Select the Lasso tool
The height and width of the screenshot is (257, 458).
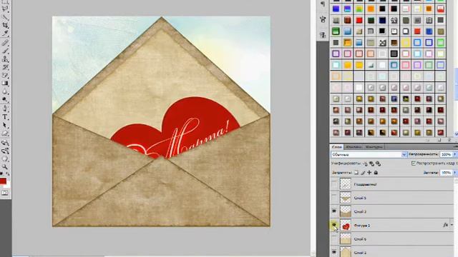pos(5,9)
